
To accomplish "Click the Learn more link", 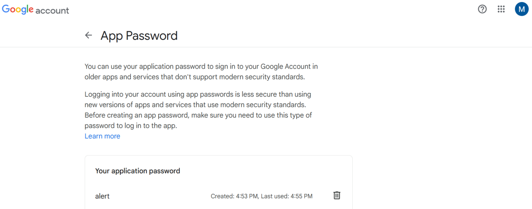I will (x=102, y=136).
